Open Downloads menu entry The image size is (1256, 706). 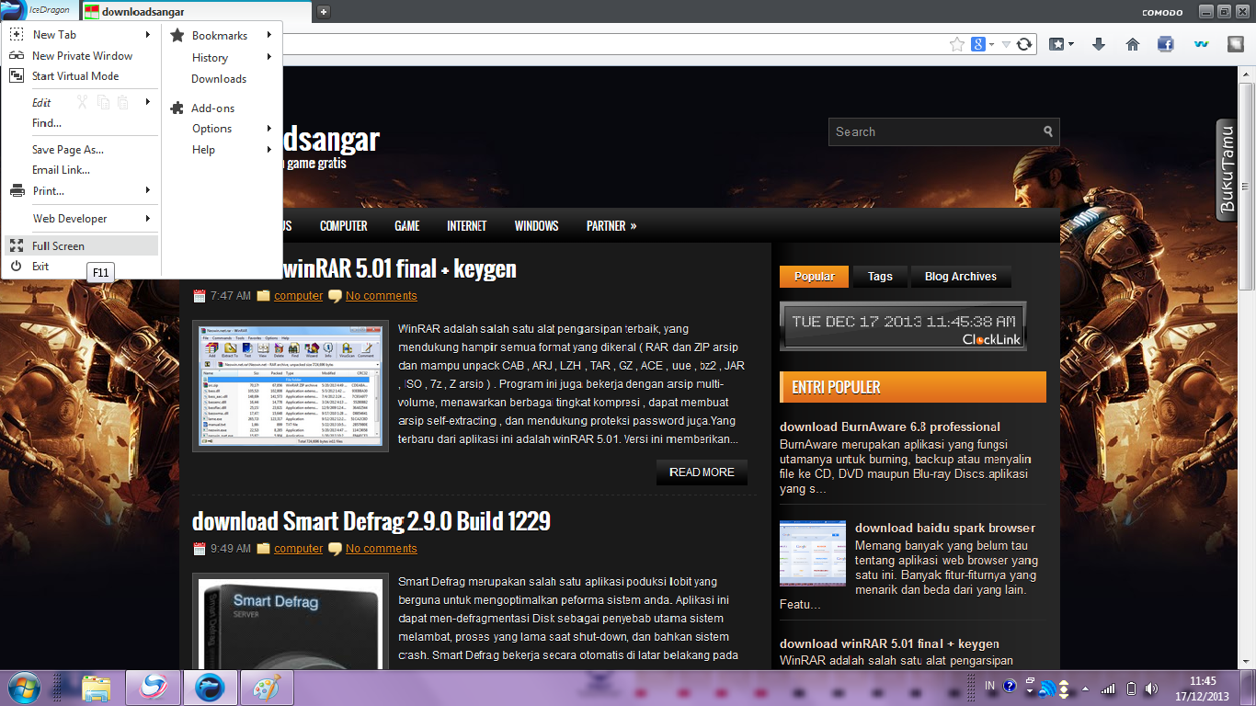point(219,79)
